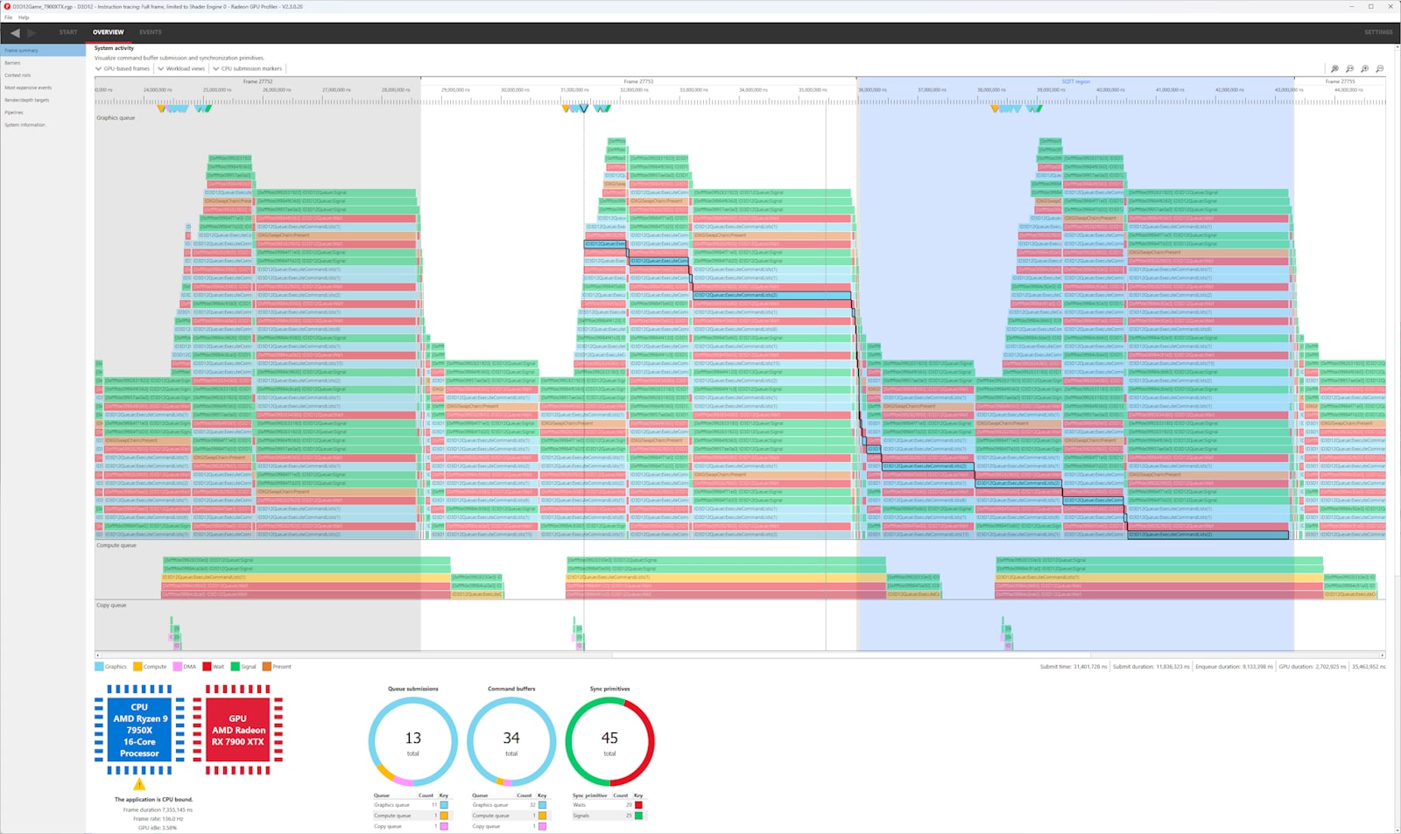Click the Sync primitives donut chart
Image resolution: width=1401 pixels, height=834 pixels.
609,741
